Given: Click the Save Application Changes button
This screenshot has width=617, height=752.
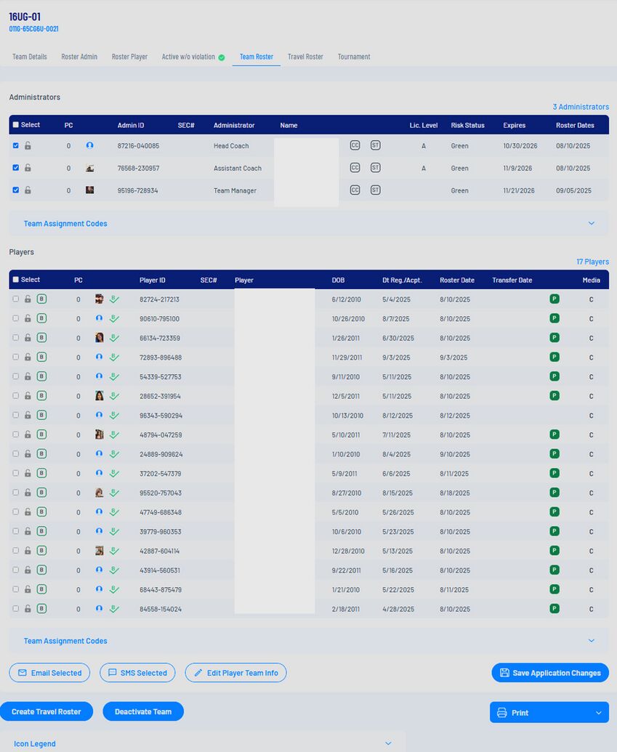Looking at the screenshot, I should [x=550, y=673].
